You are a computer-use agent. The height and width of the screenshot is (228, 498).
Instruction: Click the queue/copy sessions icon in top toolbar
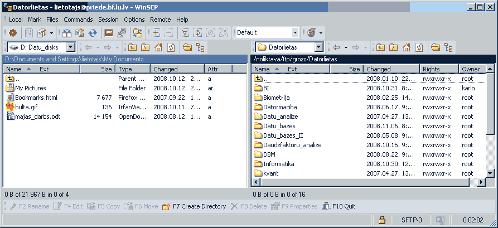tap(42, 32)
